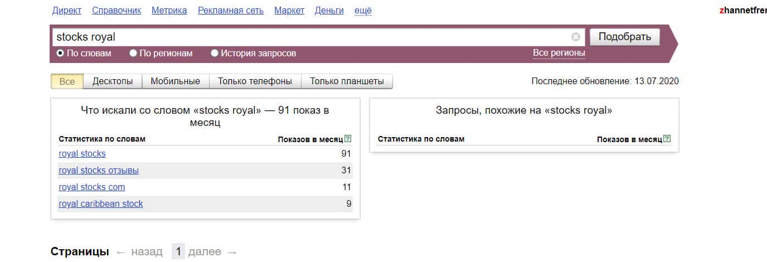
Task: Open the 'Метрика' top link
Action: [169, 11]
